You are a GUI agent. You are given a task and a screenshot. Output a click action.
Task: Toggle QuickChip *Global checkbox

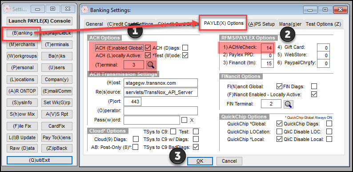click(279, 124)
